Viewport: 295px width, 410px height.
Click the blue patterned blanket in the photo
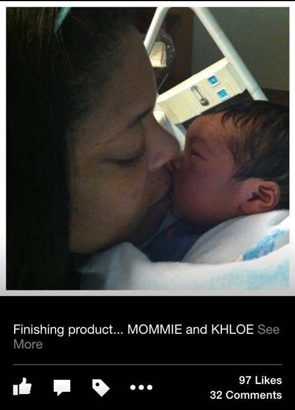coord(265,247)
